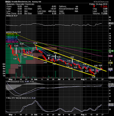The image size is (114, 116).
Task: Click the 9.33 price label
Action: tap(25, 57)
